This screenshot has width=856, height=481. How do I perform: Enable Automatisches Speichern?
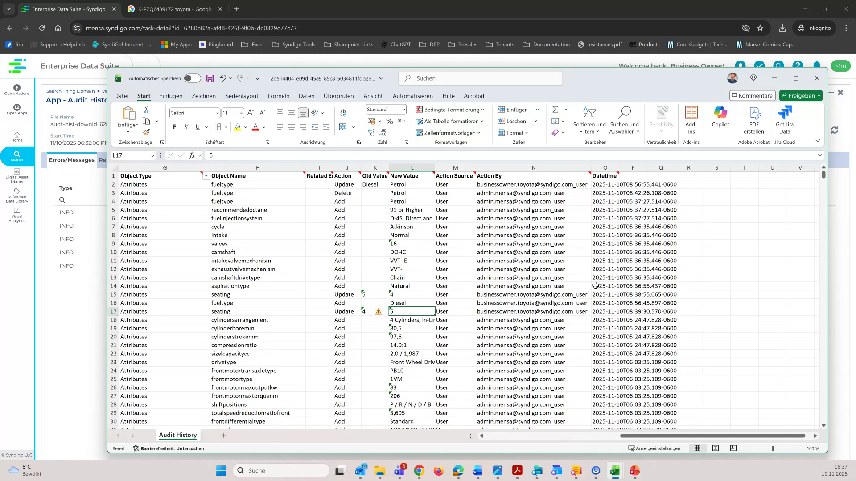coord(192,78)
